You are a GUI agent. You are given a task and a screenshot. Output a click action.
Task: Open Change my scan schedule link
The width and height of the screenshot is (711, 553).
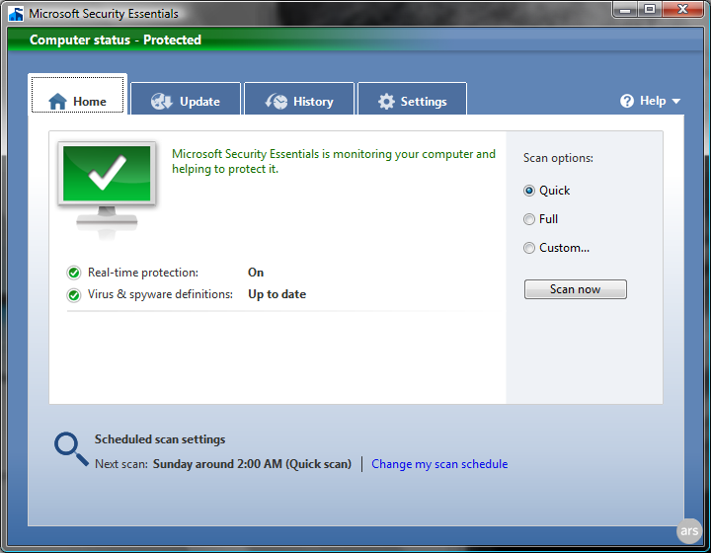click(439, 464)
